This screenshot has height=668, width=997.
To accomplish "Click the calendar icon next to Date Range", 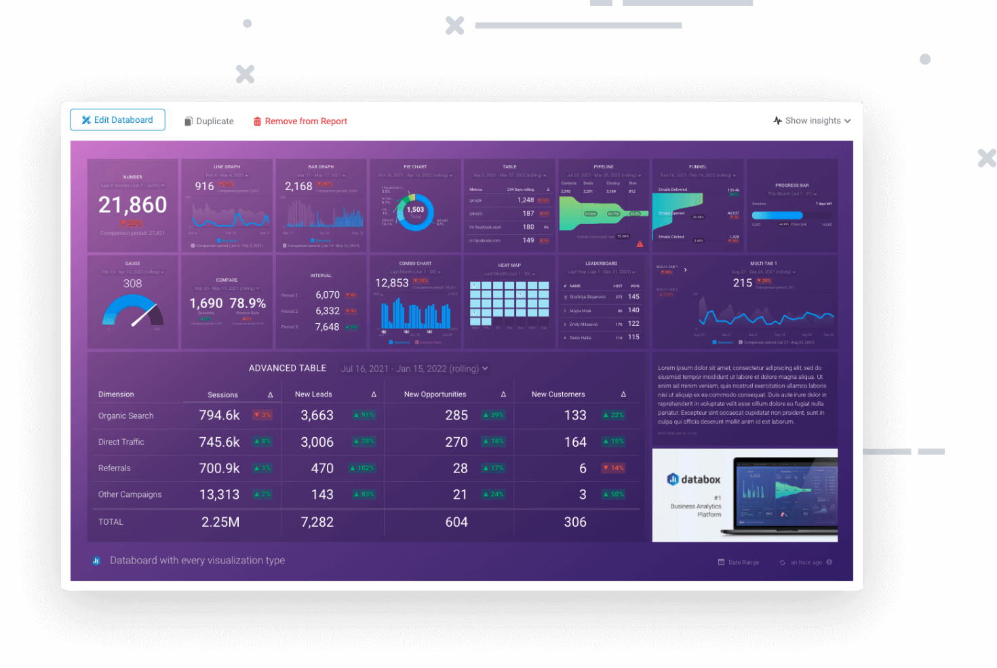I will click(720, 561).
